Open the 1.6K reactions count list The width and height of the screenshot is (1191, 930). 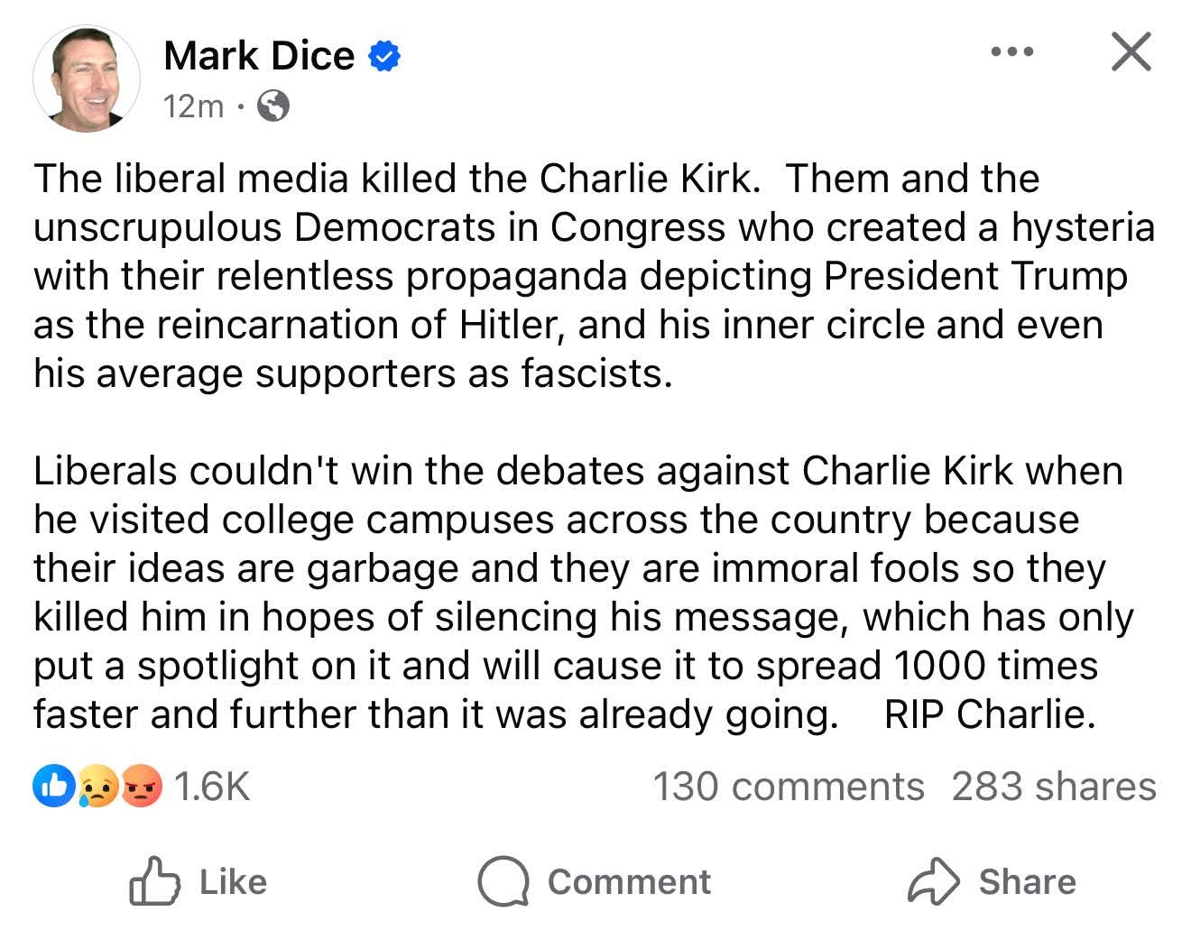211,786
